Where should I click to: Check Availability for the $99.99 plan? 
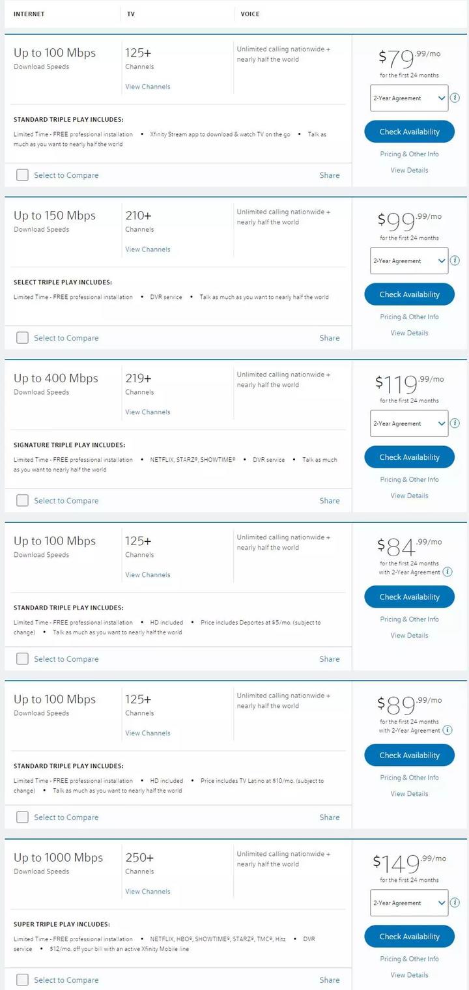point(409,294)
